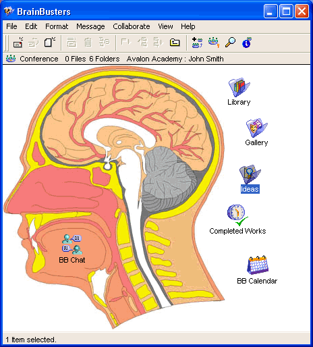Open the Help menu
Screen dimensions: 313x347
[x=188, y=26]
